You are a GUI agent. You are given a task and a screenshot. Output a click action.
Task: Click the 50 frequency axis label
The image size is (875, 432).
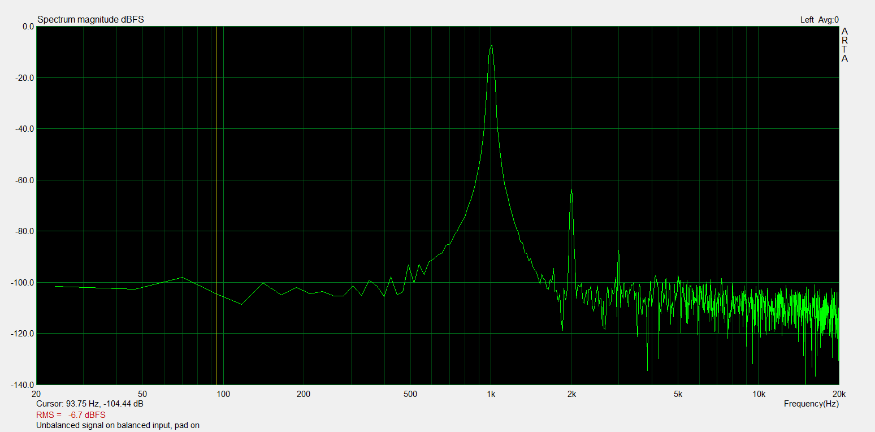[x=142, y=394]
